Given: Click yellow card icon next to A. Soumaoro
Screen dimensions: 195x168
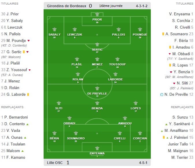Looking at the screenshot, I should click(x=163, y=34).
